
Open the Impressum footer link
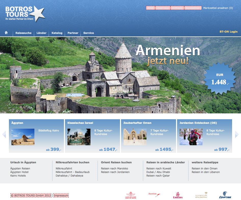coord(61,195)
